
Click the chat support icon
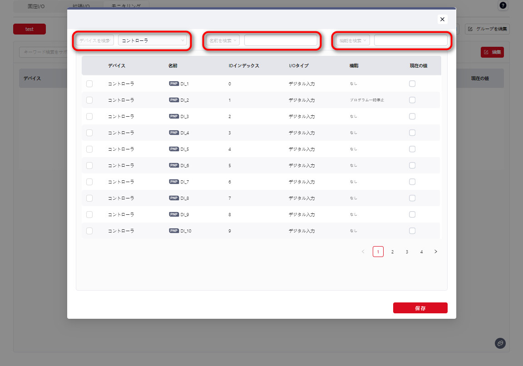point(500,343)
